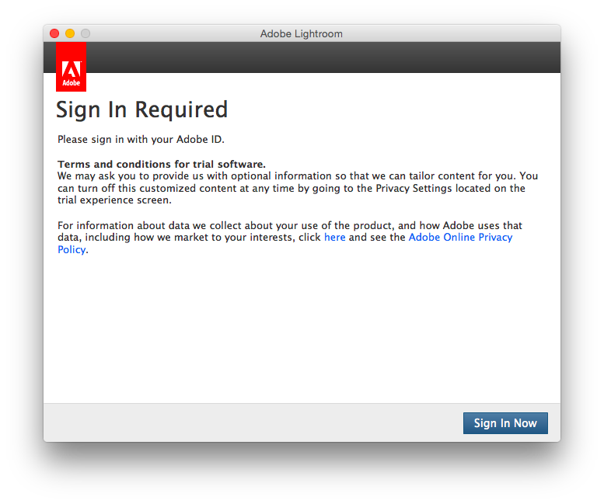Click the red Adobe logo

(x=71, y=68)
